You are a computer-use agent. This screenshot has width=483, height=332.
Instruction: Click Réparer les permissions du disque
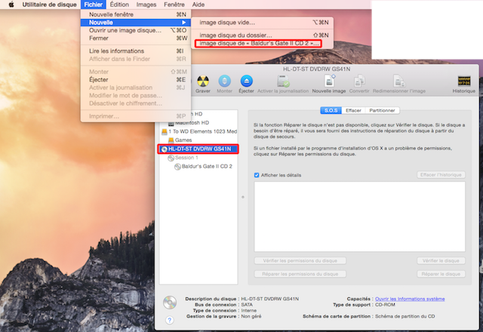pyautogui.click(x=300, y=274)
